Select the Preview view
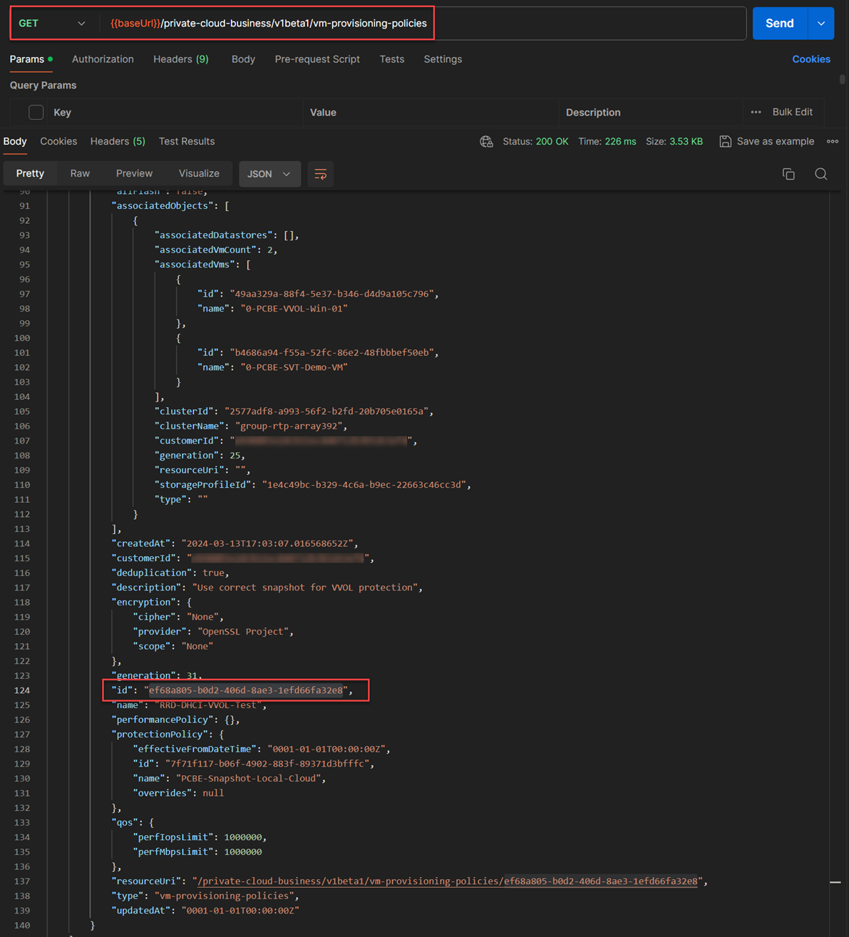 [134, 173]
